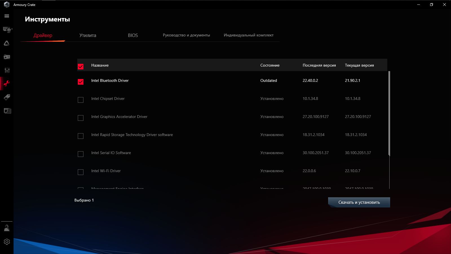Click latest version 27.20.100.9127 for Graphics driver

[316, 117]
